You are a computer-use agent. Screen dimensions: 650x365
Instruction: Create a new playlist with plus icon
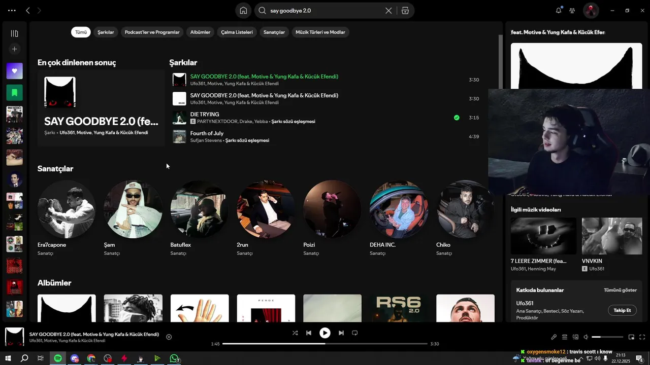click(x=14, y=49)
